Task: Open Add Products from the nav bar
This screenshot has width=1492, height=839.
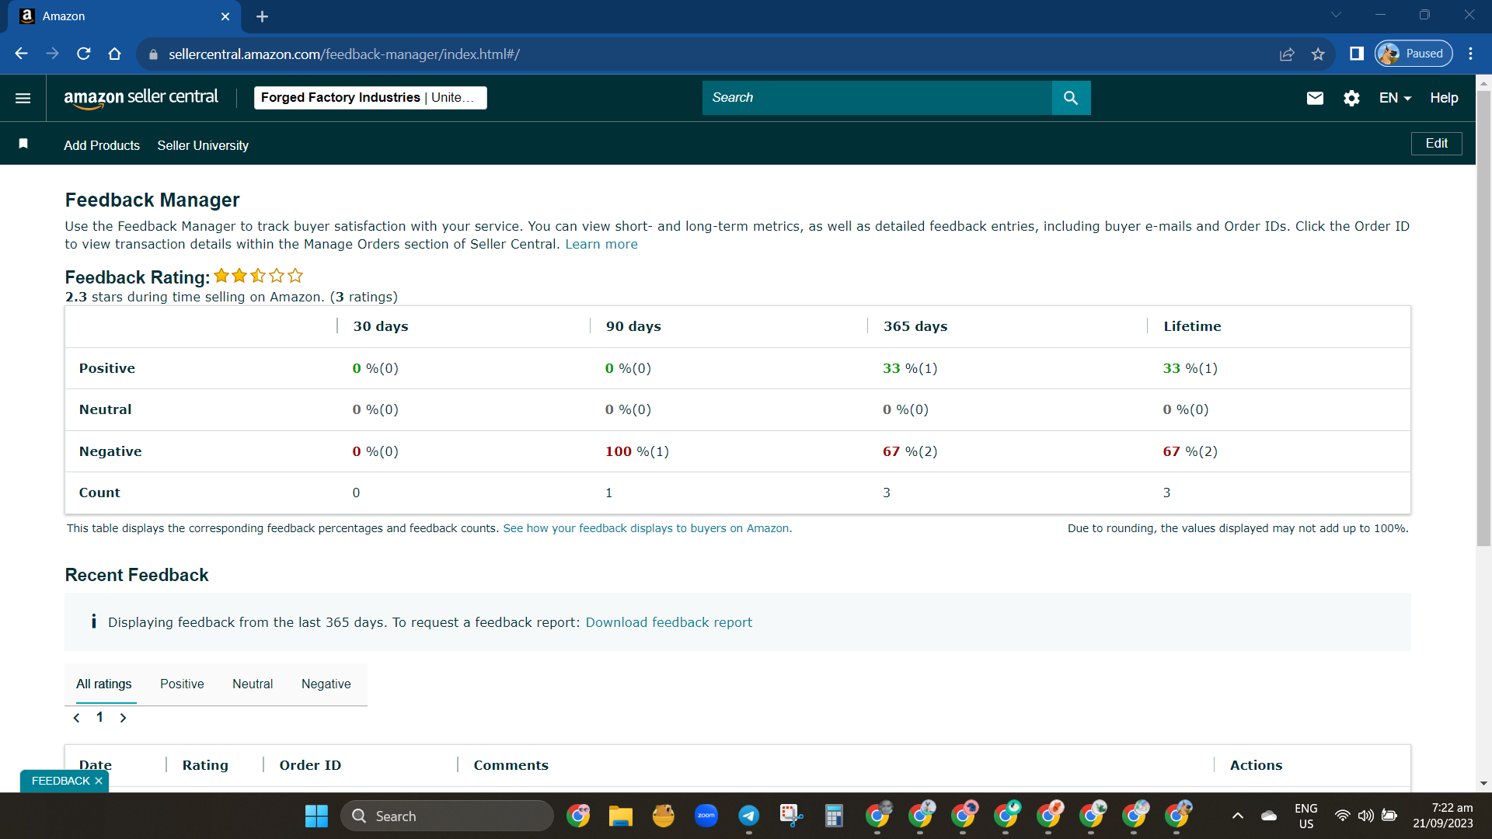Action: click(x=102, y=145)
